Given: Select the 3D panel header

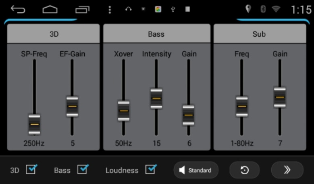Looking at the screenshot, I should pyautogui.click(x=54, y=34).
